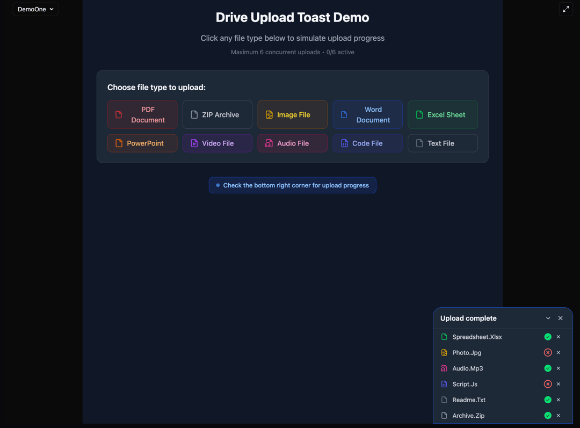Remove Readme.Txt from the list
Image resolution: width=580 pixels, height=428 pixels.
(x=559, y=400)
